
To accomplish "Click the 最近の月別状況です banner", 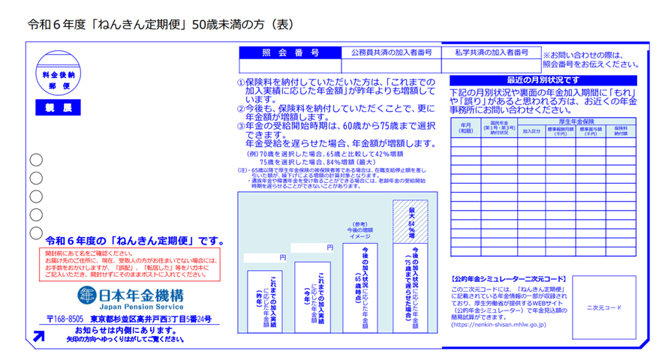I will coord(543,80).
